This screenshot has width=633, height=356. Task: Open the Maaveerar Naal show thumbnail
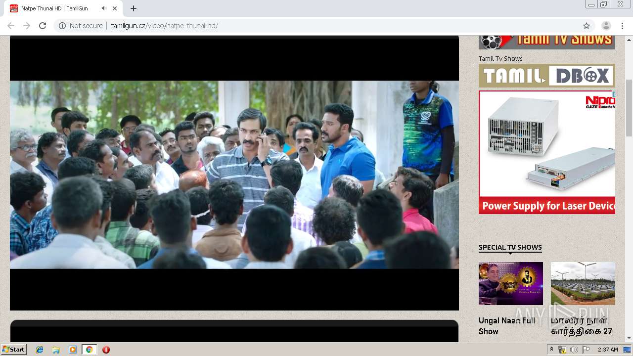[x=583, y=283]
